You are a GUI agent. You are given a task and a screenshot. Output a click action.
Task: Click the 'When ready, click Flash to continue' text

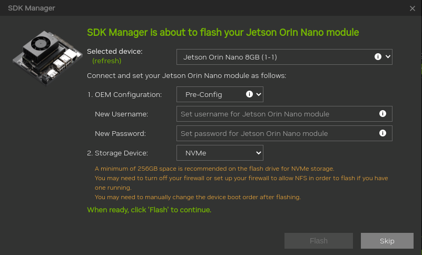coord(149,210)
